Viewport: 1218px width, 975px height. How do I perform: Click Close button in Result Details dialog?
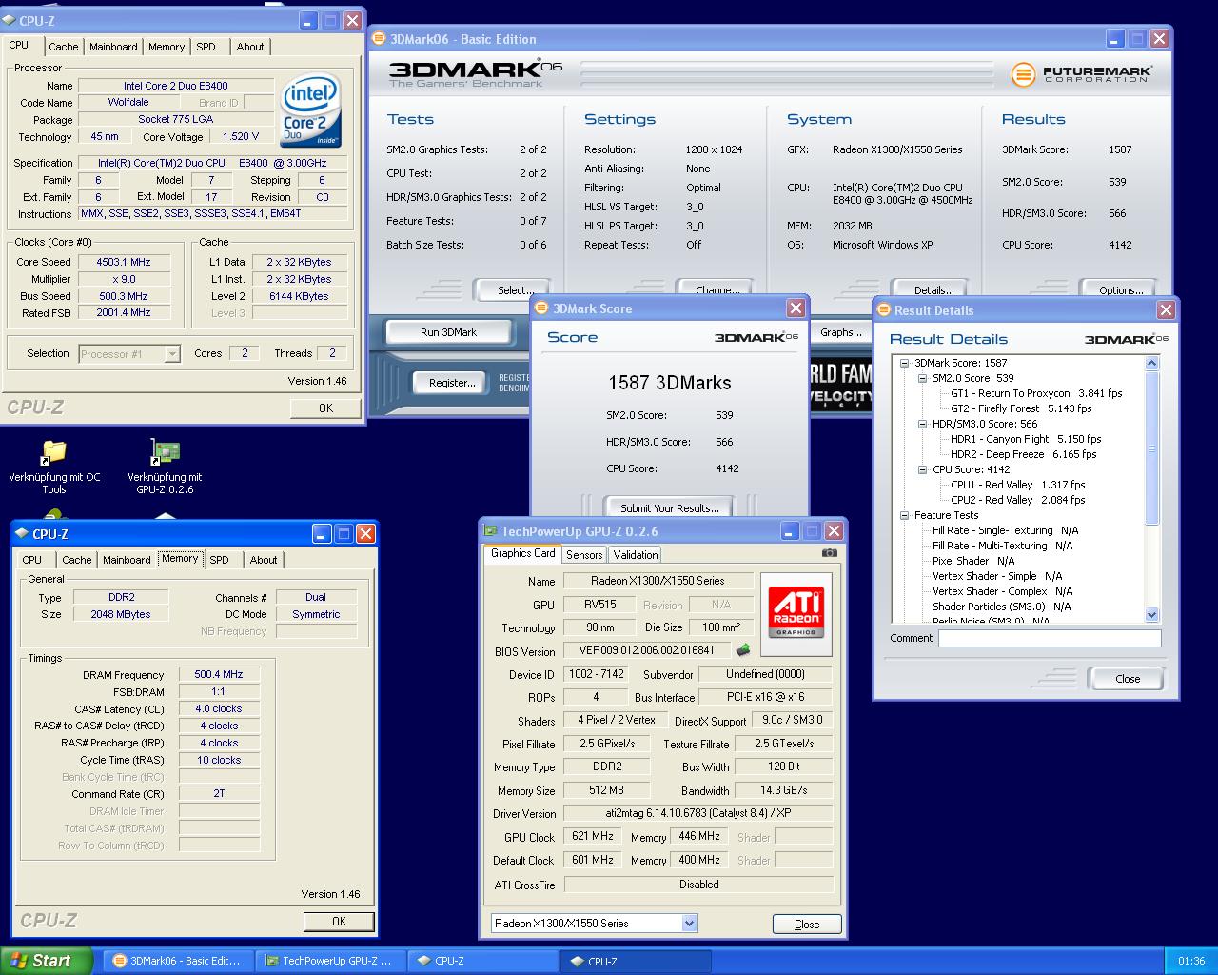click(1128, 679)
